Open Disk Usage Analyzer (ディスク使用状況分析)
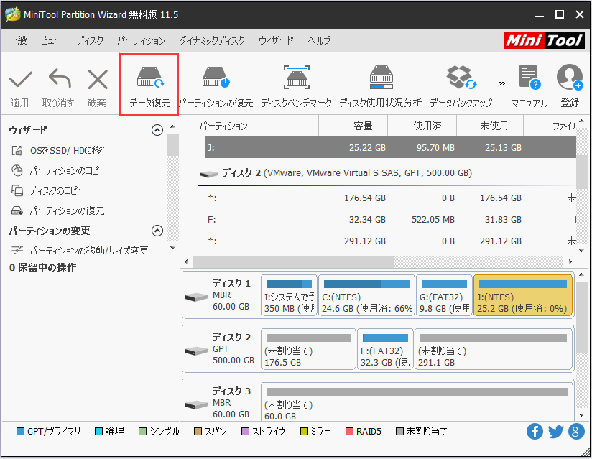The height and width of the screenshot is (459, 592). pyautogui.click(x=381, y=86)
